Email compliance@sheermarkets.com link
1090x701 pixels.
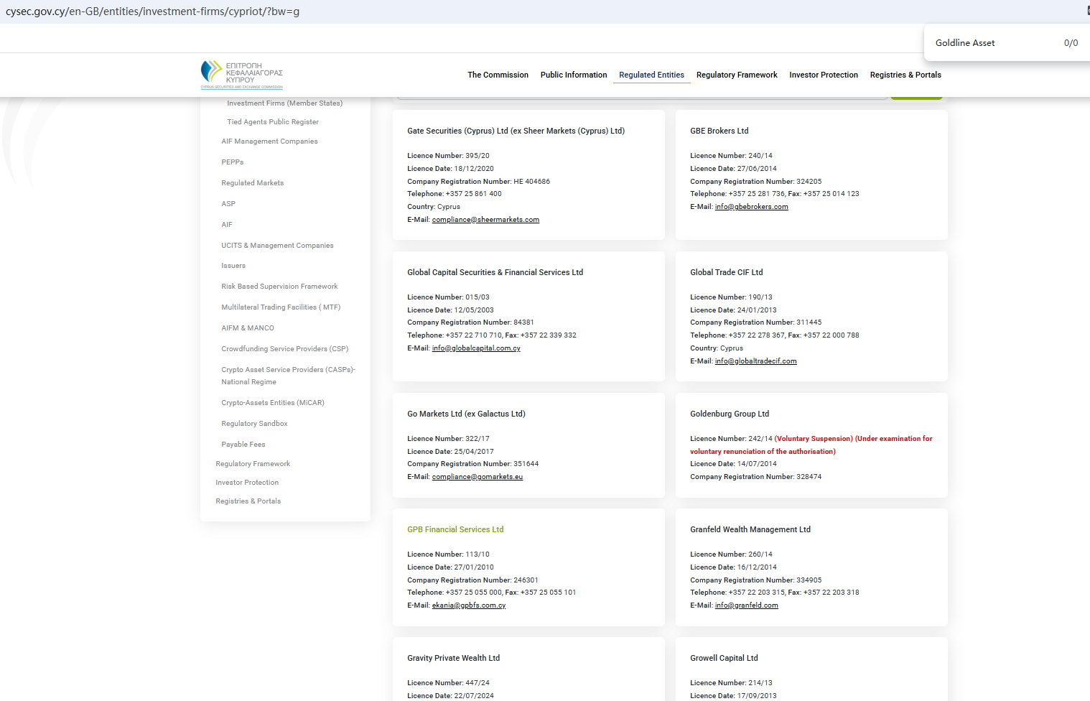(x=485, y=220)
